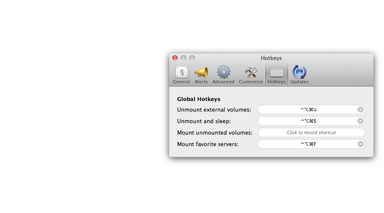Record a shortcut for Mount unmounted volumes

pos(311,133)
